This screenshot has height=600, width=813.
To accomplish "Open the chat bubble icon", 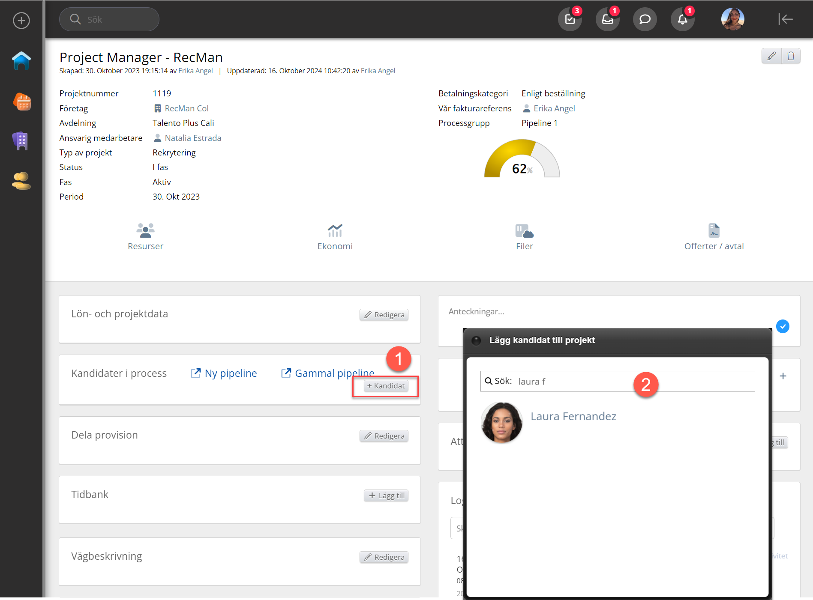I will (645, 19).
